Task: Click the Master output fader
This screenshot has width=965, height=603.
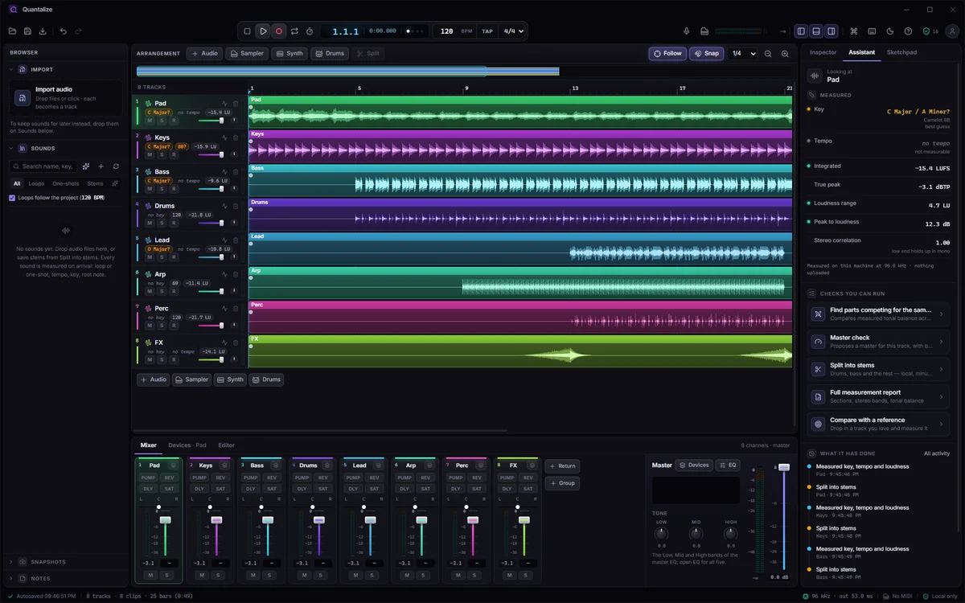Action: (x=784, y=467)
